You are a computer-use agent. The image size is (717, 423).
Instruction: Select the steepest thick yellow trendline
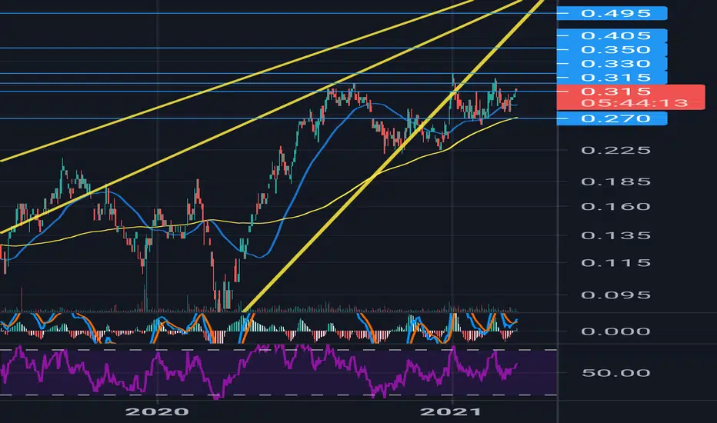click(393, 155)
